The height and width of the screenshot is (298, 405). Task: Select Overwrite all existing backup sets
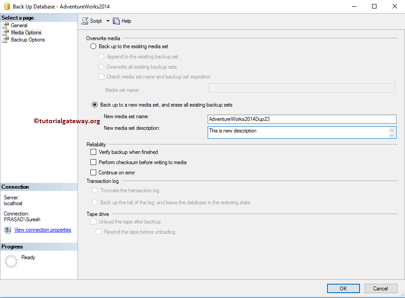pyautogui.click(x=101, y=67)
